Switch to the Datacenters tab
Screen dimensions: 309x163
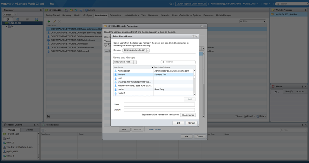point(115,15)
